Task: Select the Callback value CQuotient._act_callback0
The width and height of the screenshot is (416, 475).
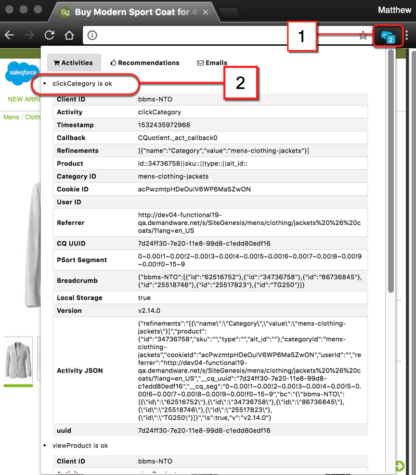Action: click(x=178, y=138)
